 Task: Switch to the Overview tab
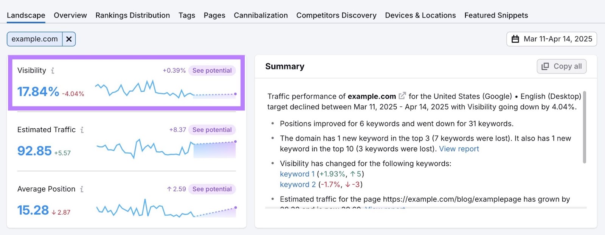70,16
